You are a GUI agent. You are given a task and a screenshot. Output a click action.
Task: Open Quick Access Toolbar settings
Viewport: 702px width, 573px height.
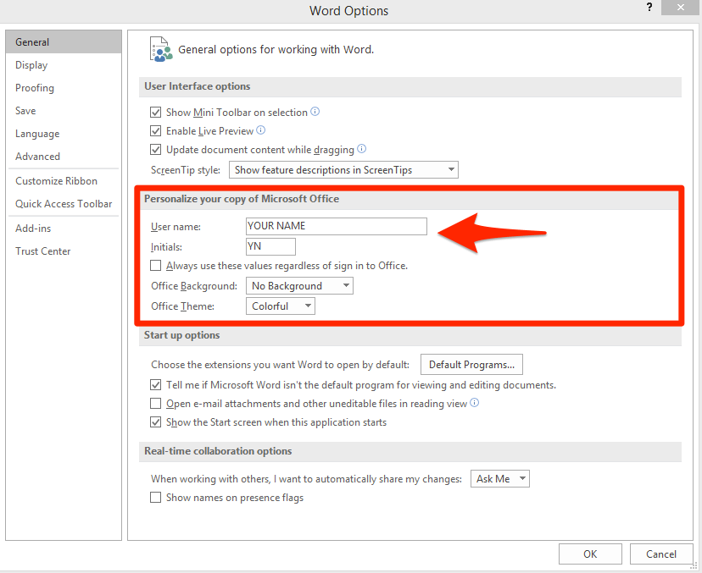point(64,204)
